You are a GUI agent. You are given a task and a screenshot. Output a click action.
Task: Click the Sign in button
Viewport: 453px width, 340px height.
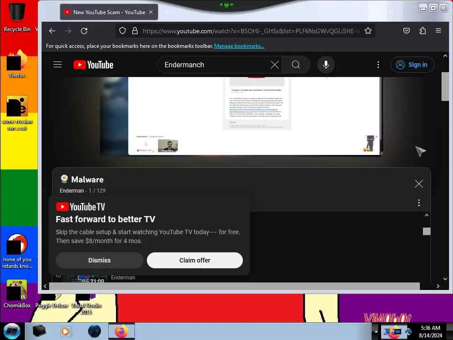tap(412, 65)
